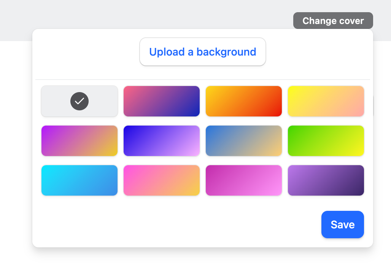Select the pink-to-orange gradient swatch
The image size is (391, 274).
tap(161, 180)
